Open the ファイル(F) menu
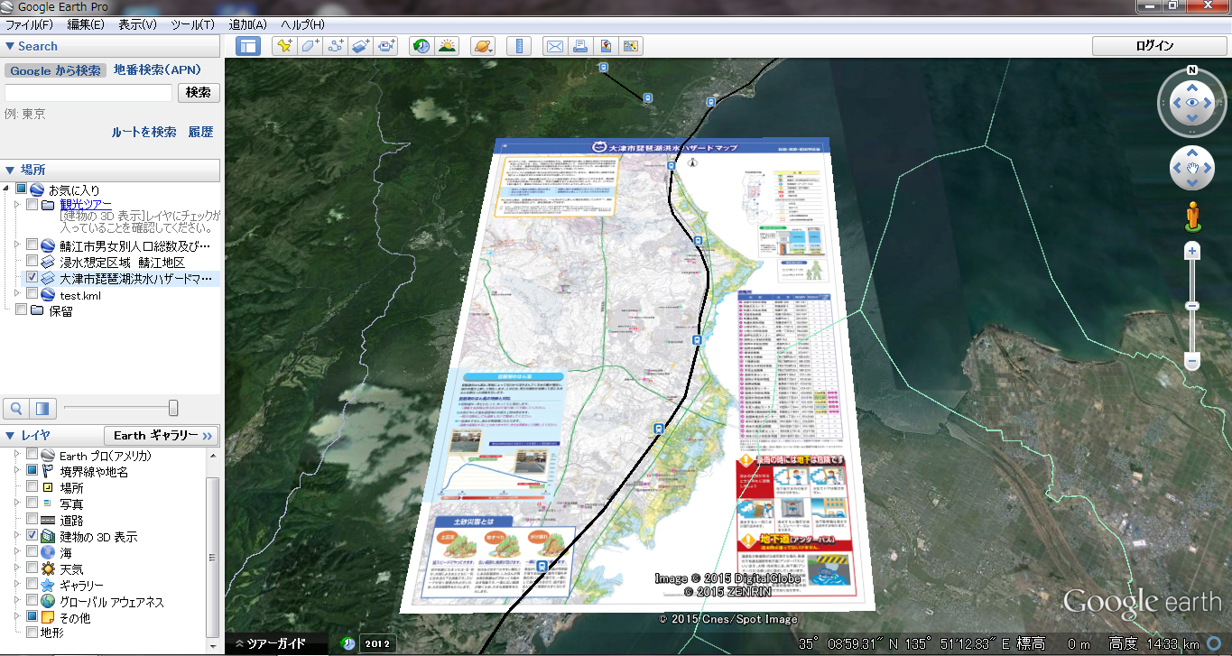 (x=30, y=24)
